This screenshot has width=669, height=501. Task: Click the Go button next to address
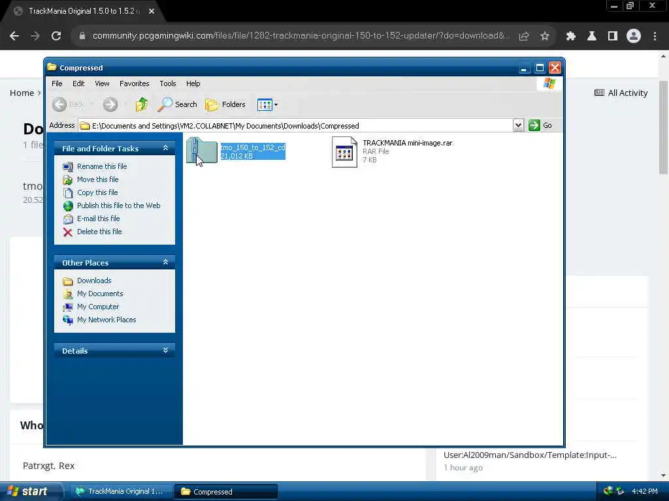coord(540,125)
